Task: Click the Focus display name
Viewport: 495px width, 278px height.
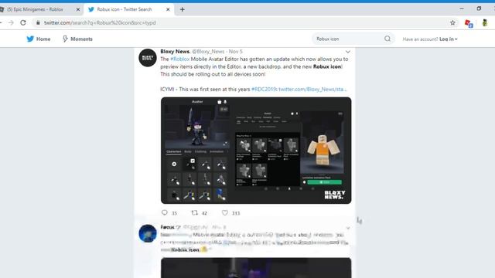Action: point(167,227)
